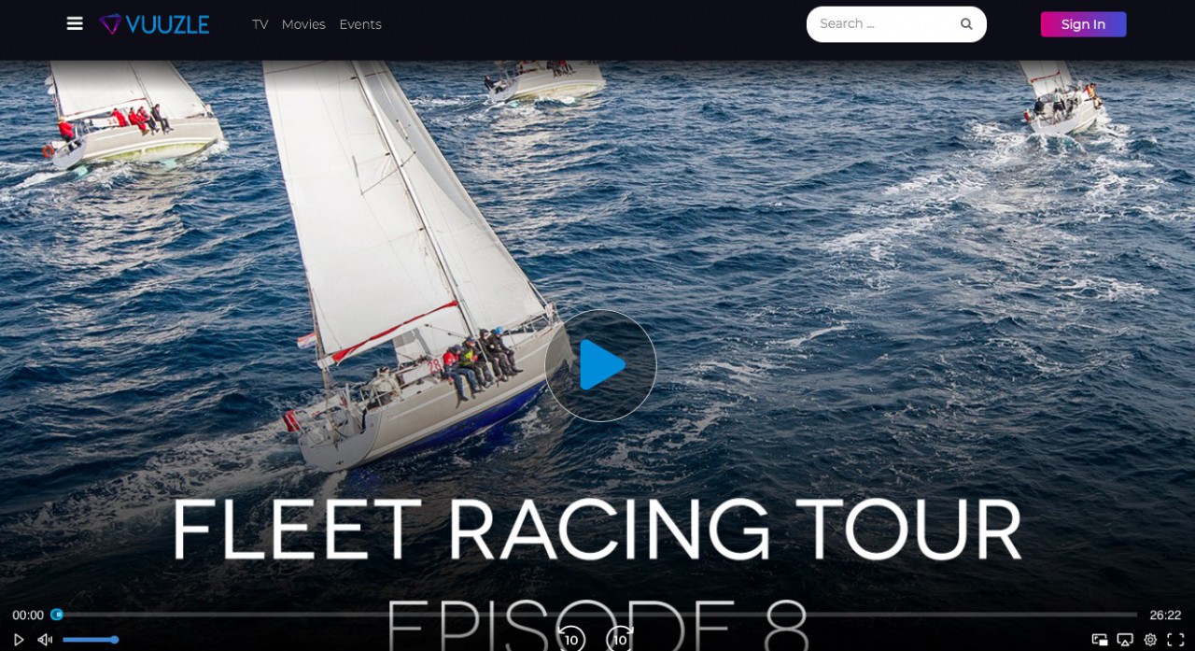Mute the video volume
Screen dimensions: 1195x651
coord(45,640)
